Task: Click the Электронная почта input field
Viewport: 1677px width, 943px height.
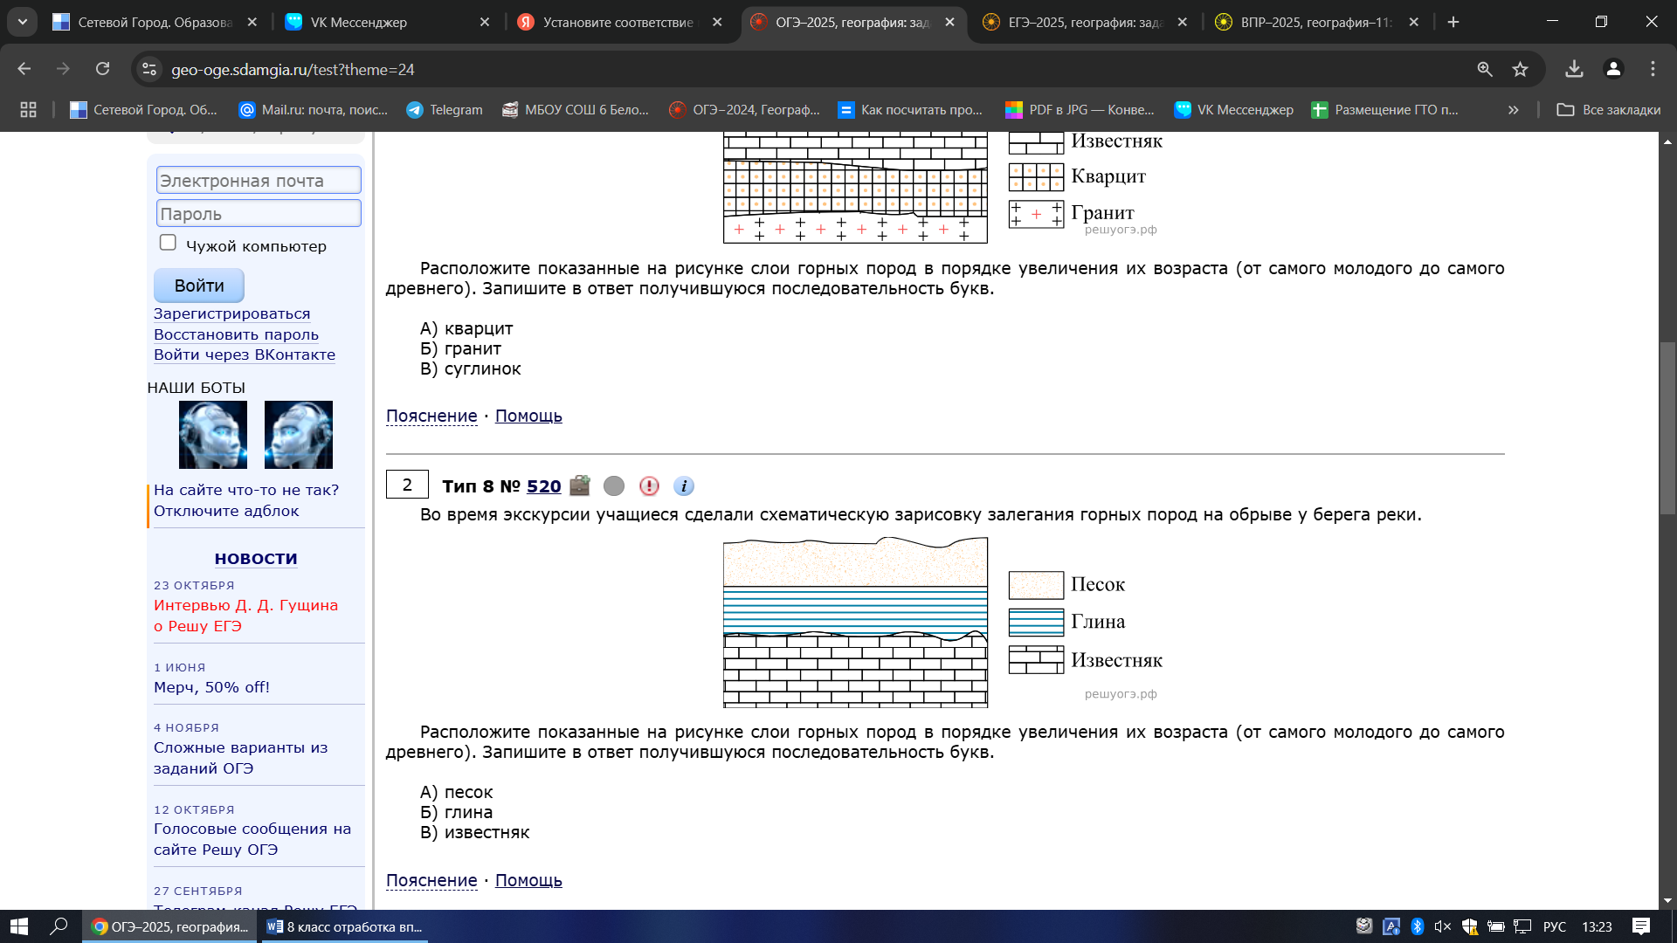Action: tap(259, 180)
